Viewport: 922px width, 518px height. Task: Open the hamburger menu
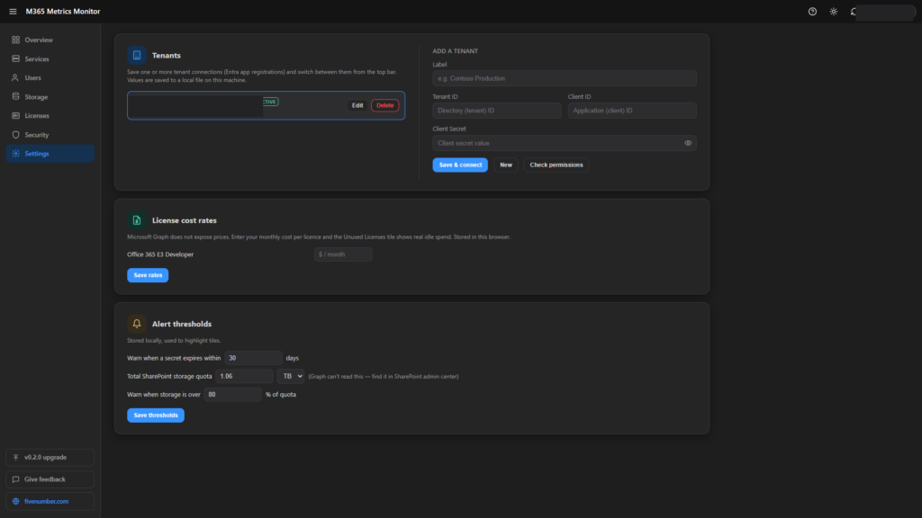(13, 11)
